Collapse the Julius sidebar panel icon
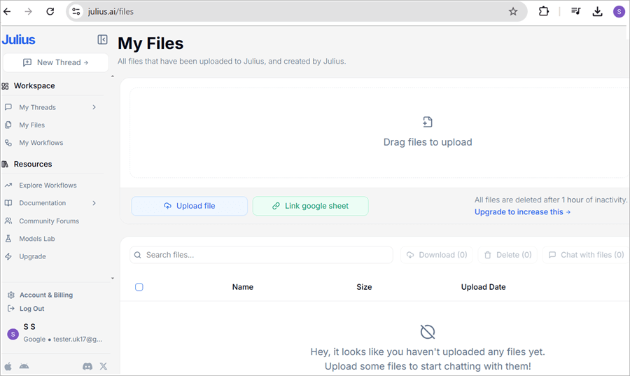Screen dimensions: 630x376 point(103,40)
